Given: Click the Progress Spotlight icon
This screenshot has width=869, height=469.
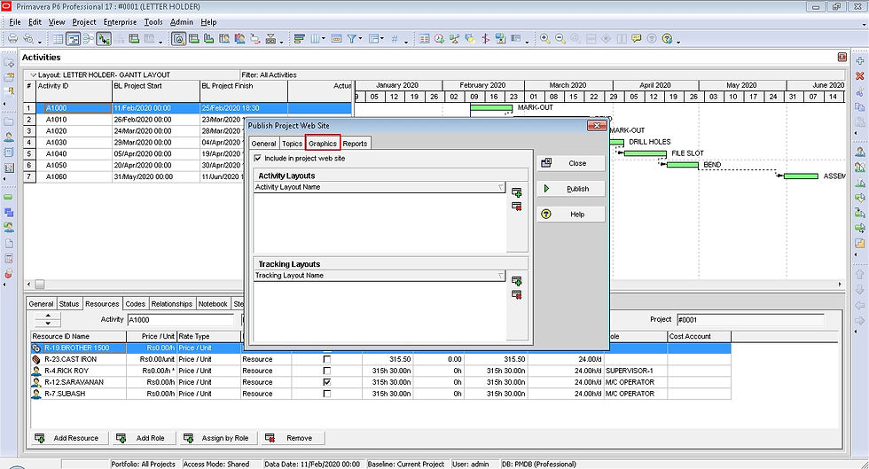Looking at the screenshot, I should coord(469,39).
